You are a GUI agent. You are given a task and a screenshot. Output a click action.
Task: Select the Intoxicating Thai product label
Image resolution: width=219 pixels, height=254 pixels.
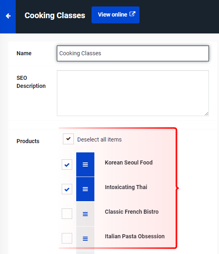(126, 187)
